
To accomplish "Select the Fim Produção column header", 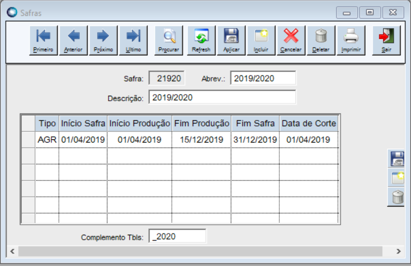I will click(201, 123).
